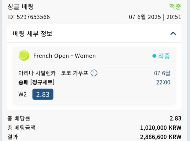This screenshot has width=190, height=141.
Task: Click the 총 배당률 row value 2.83
Action: click(175, 118)
